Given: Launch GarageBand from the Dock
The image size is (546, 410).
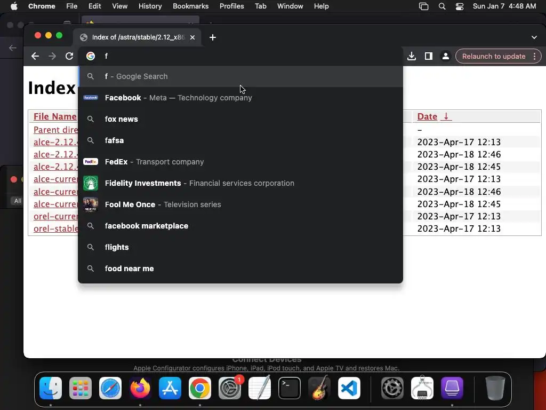Looking at the screenshot, I should click(x=319, y=388).
